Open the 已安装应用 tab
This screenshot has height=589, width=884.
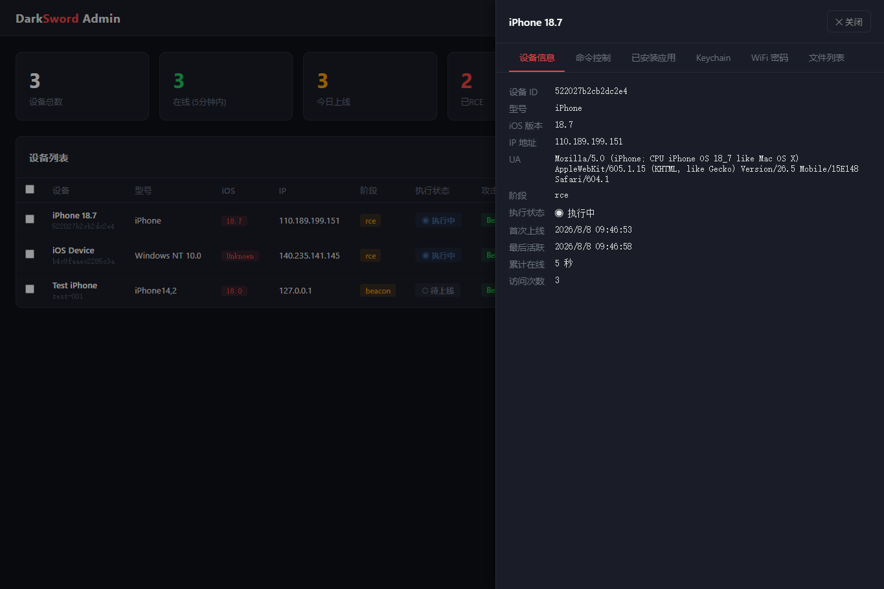(x=653, y=58)
